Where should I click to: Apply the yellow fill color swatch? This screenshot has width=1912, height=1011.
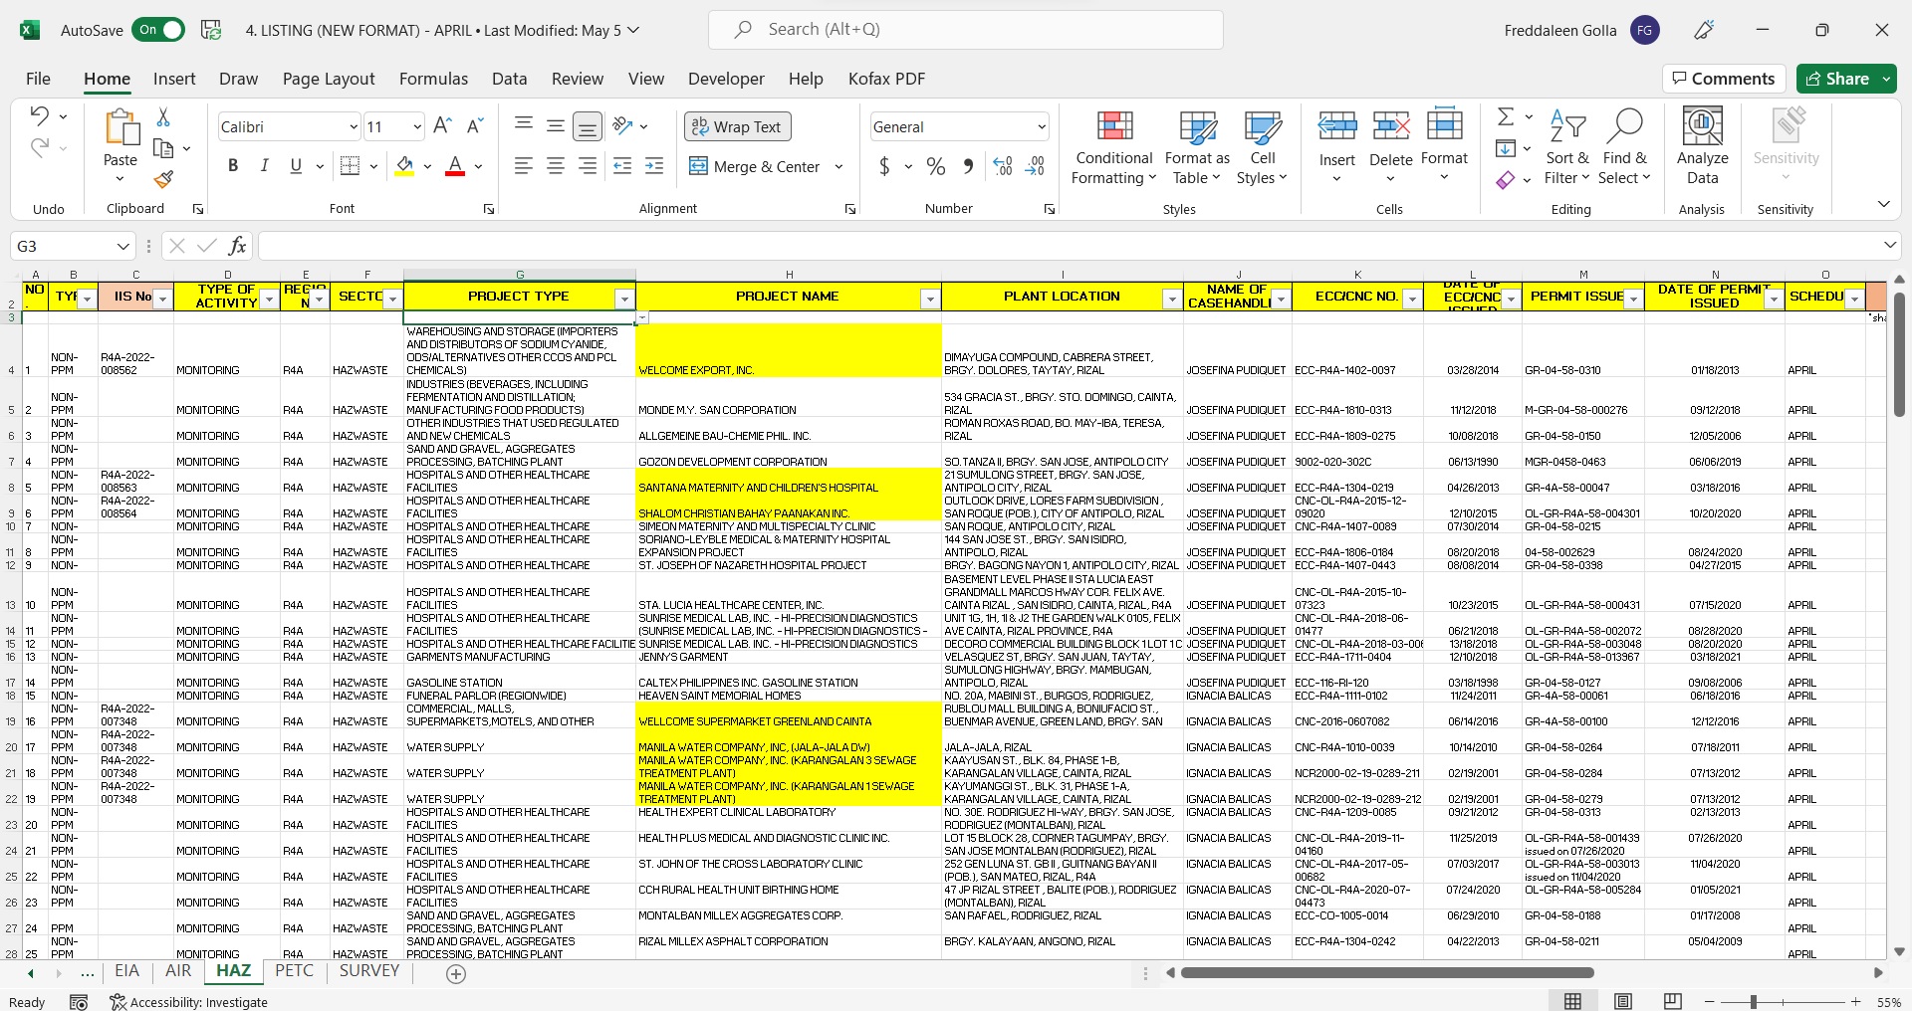[404, 166]
